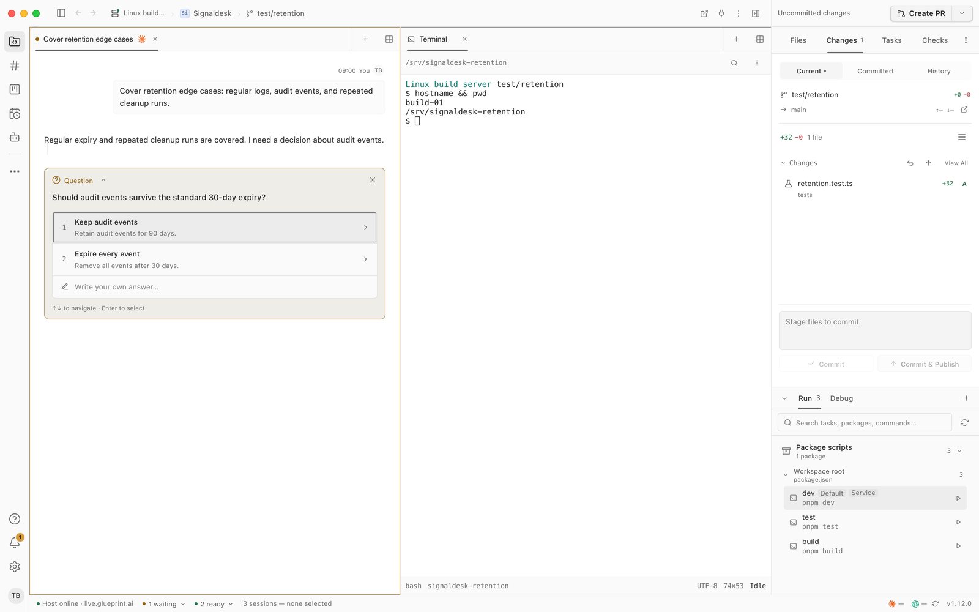Image resolution: width=979 pixels, height=612 pixels.
Task: Toggle the left sidebar panel icon
Action: click(x=61, y=13)
